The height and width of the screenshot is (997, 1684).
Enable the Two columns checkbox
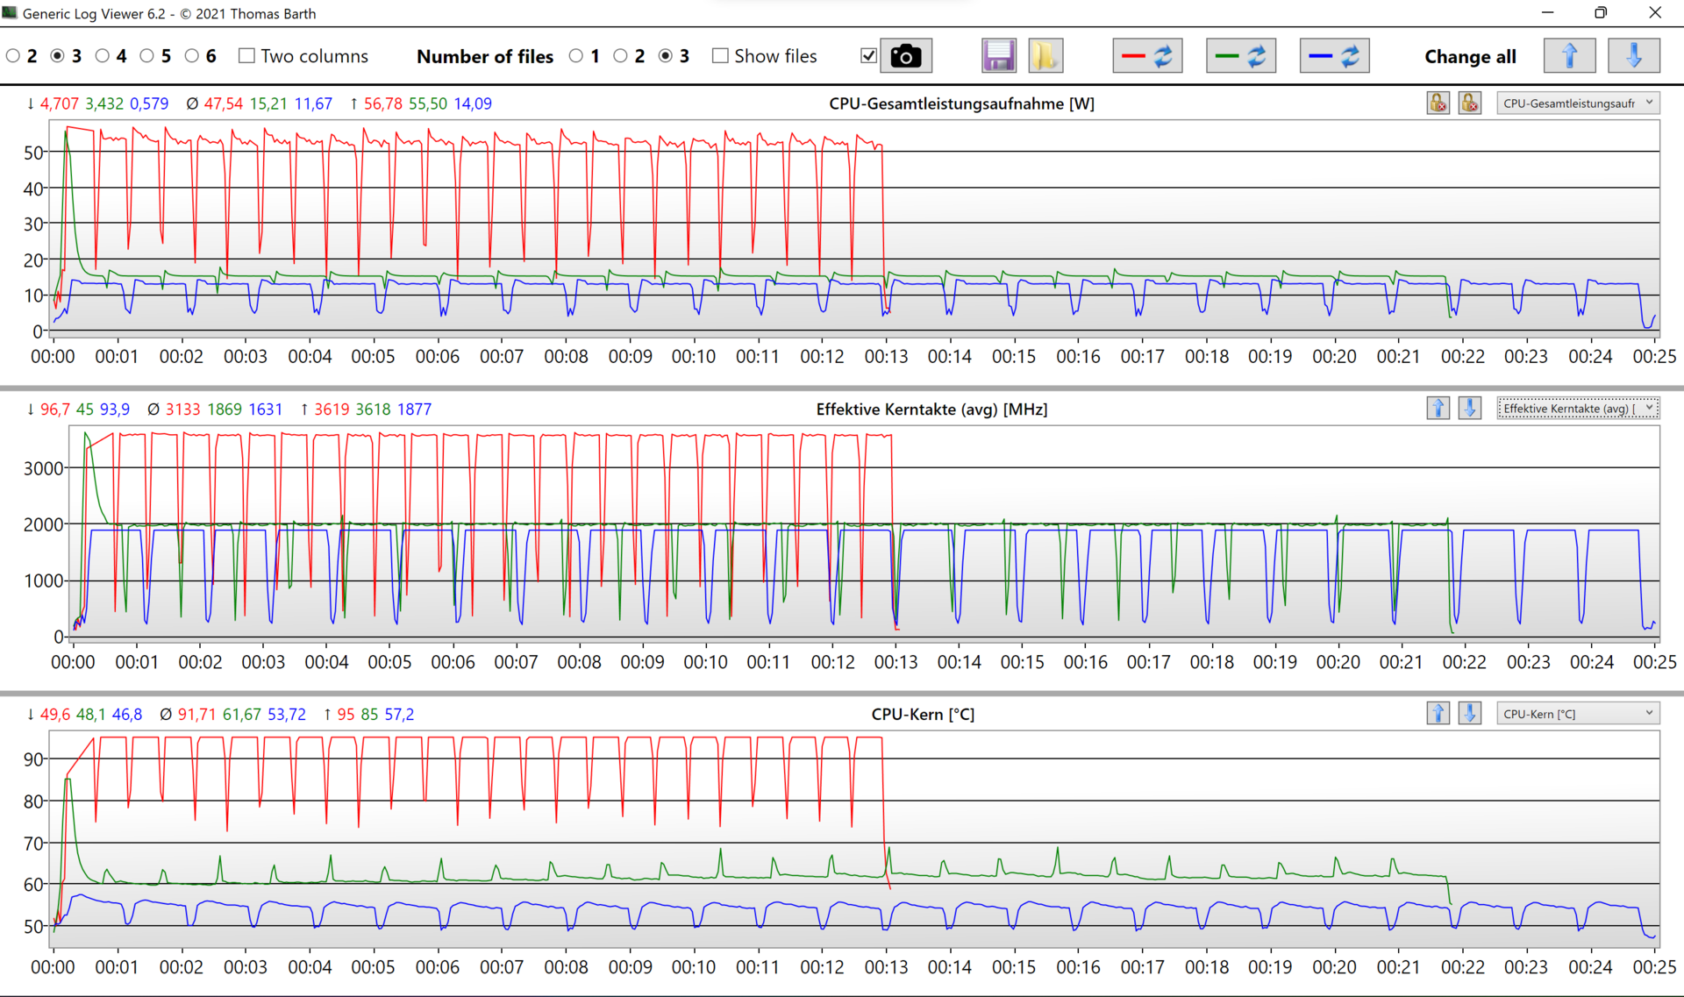[x=247, y=56]
